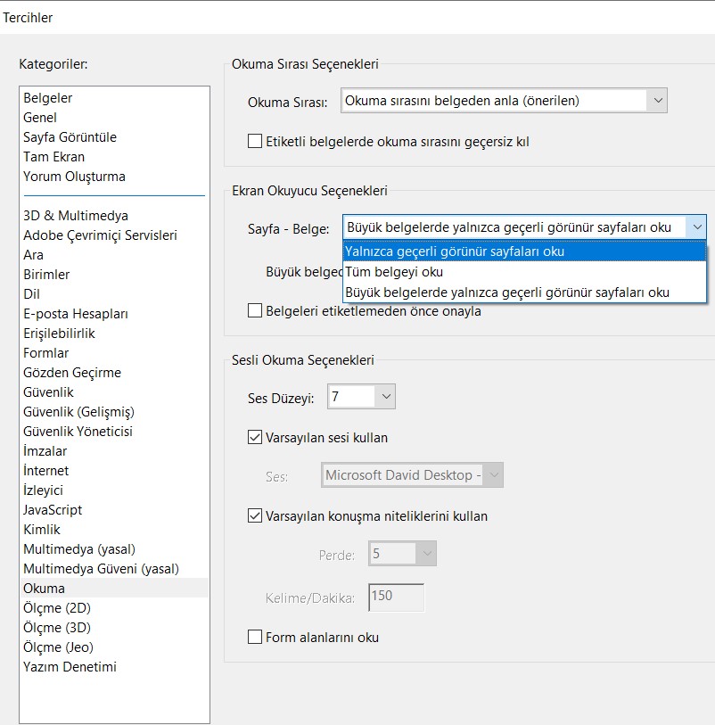715x725 pixels.
Task: Click the Kelime/Dakika input field
Action: [x=396, y=597]
